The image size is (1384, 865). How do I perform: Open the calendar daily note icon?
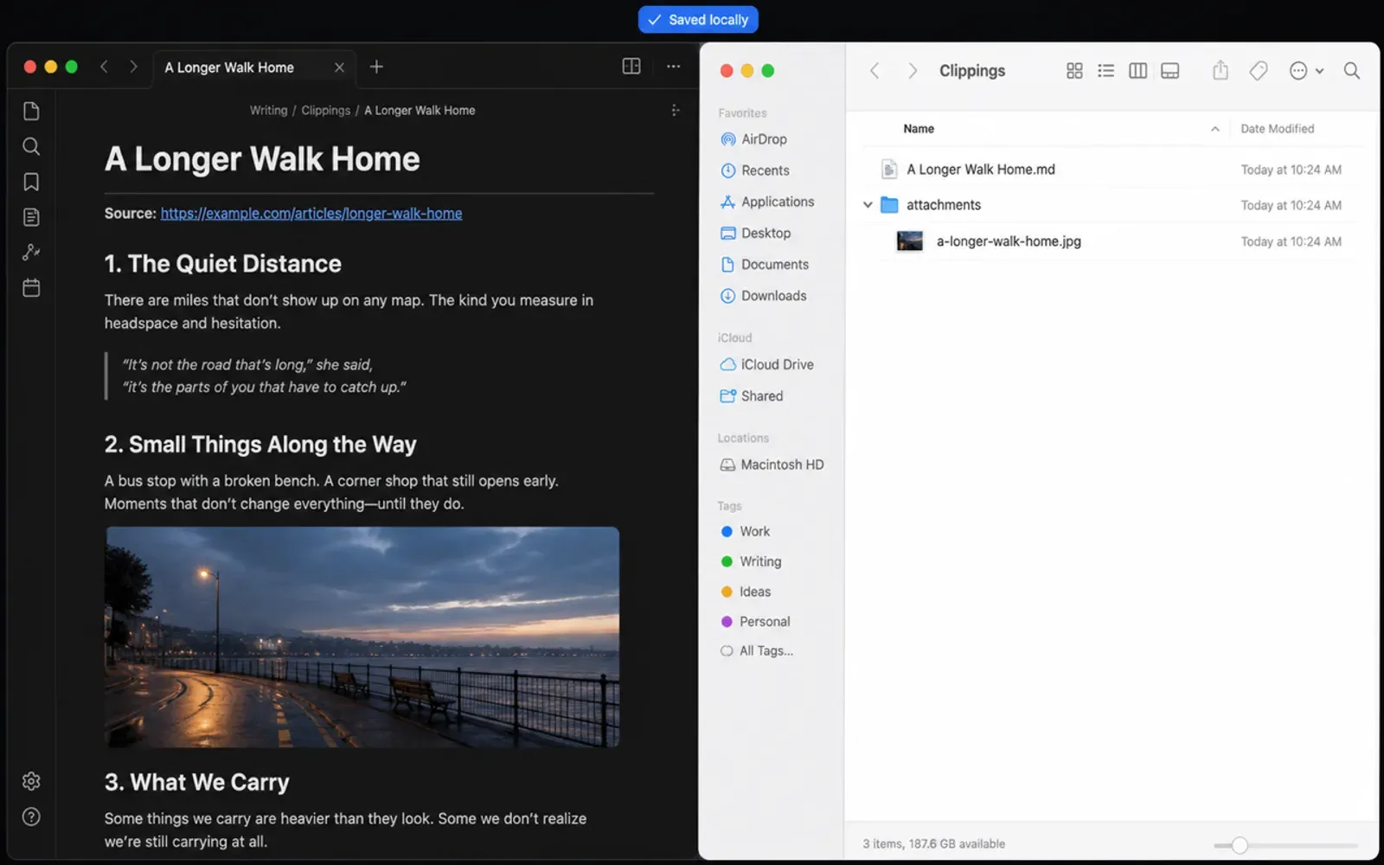[x=31, y=288]
